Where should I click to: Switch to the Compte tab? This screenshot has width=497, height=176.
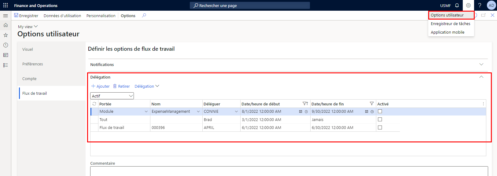[x=52, y=79]
